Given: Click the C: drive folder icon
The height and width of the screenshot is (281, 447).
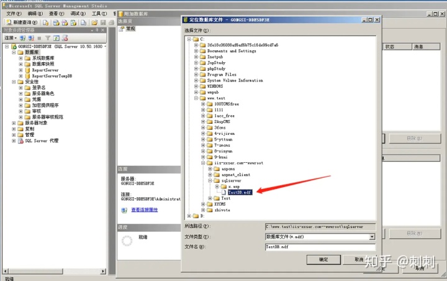Looking at the screenshot, I should click(x=196, y=39).
